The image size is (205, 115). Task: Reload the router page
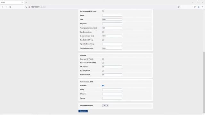pyautogui.click(x=10, y=7)
